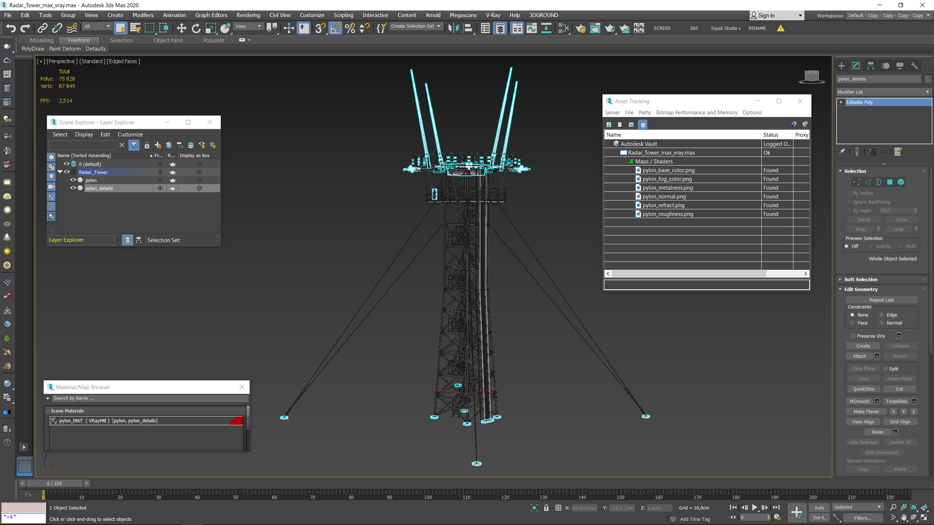Image resolution: width=934 pixels, height=525 pixels.
Task: Select the Edge constraint radio button
Action: pos(881,315)
